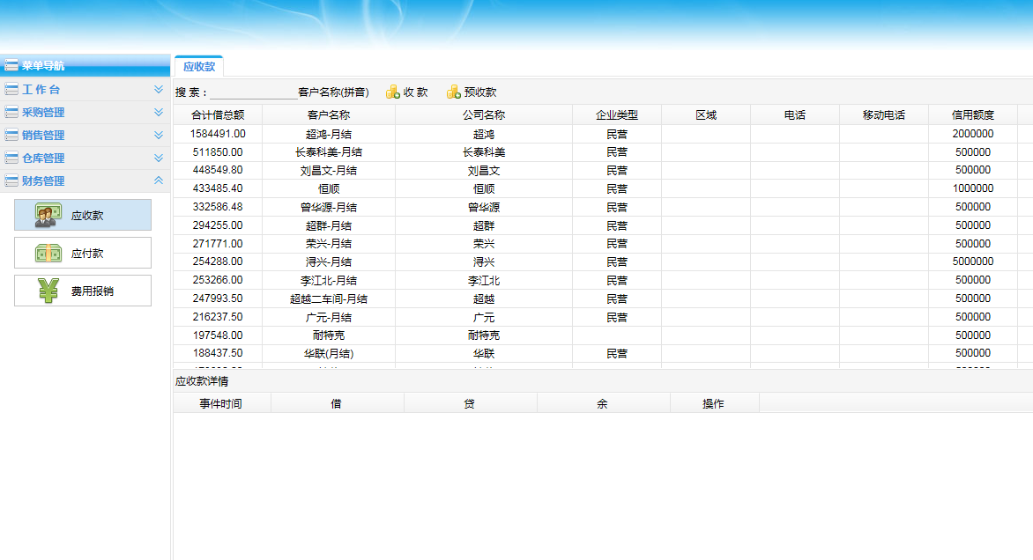
Task: Select amount 197548.00 cell
Action: pyautogui.click(x=218, y=335)
